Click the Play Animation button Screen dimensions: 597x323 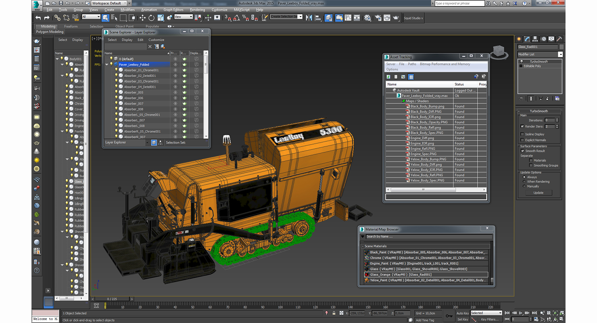tap(520, 313)
